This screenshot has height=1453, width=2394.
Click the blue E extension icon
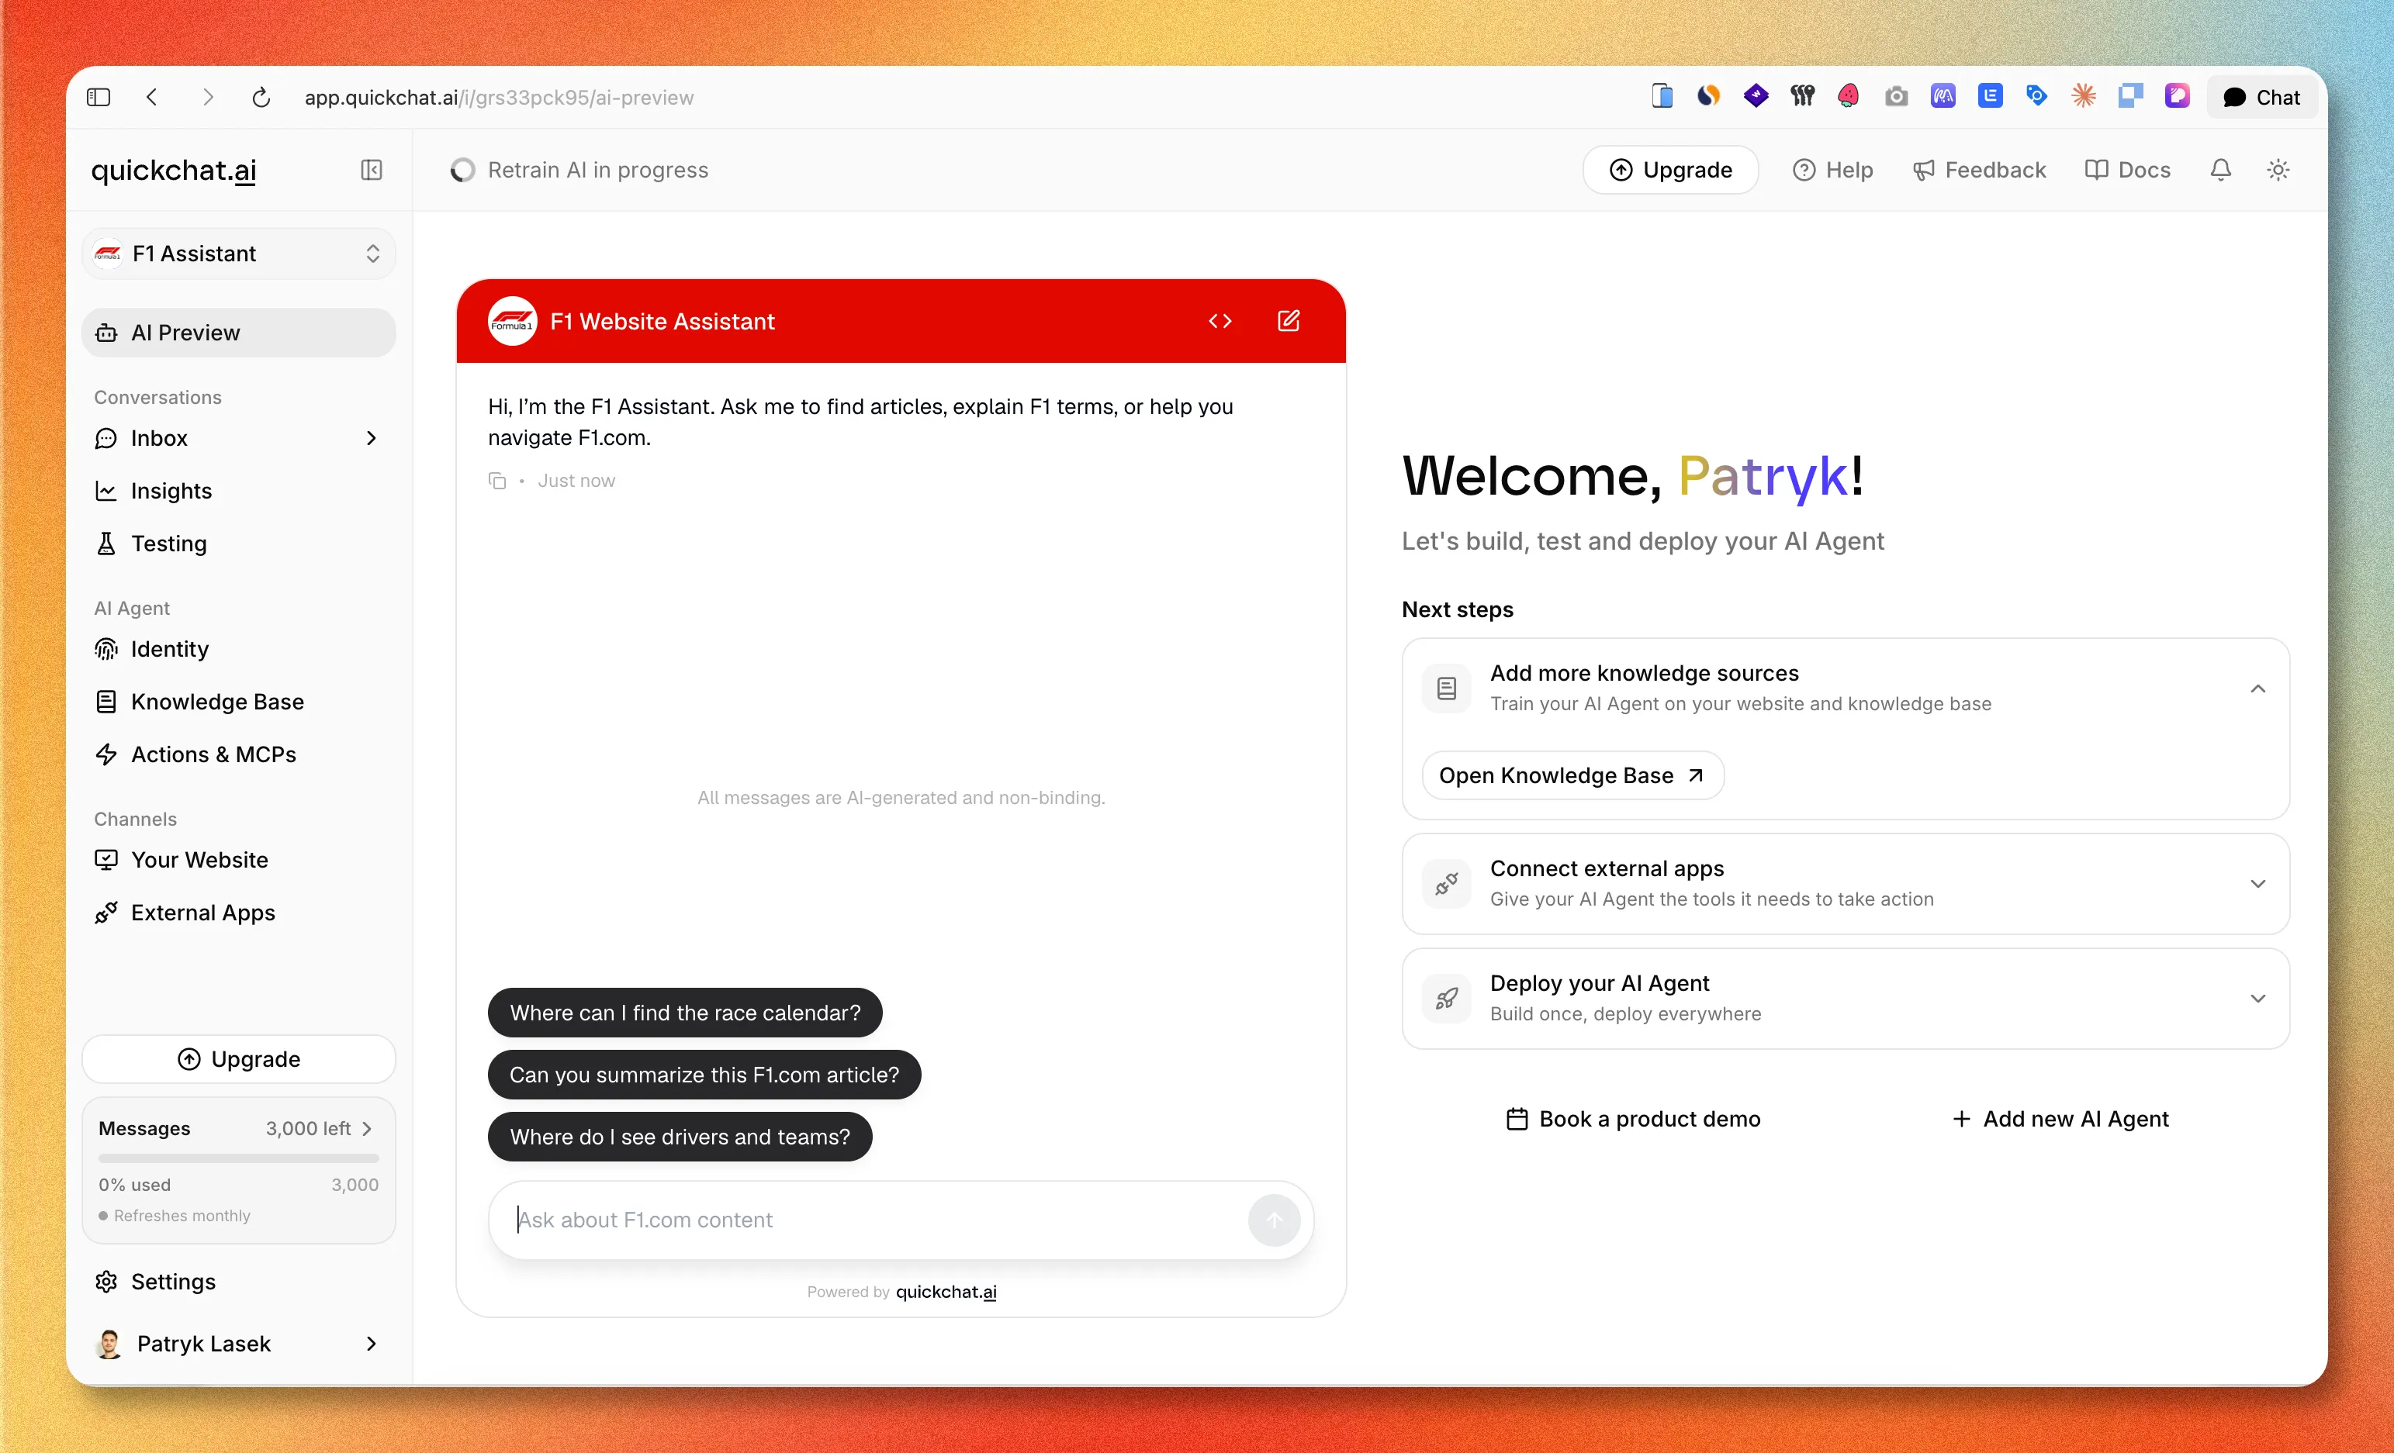(x=1990, y=96)
